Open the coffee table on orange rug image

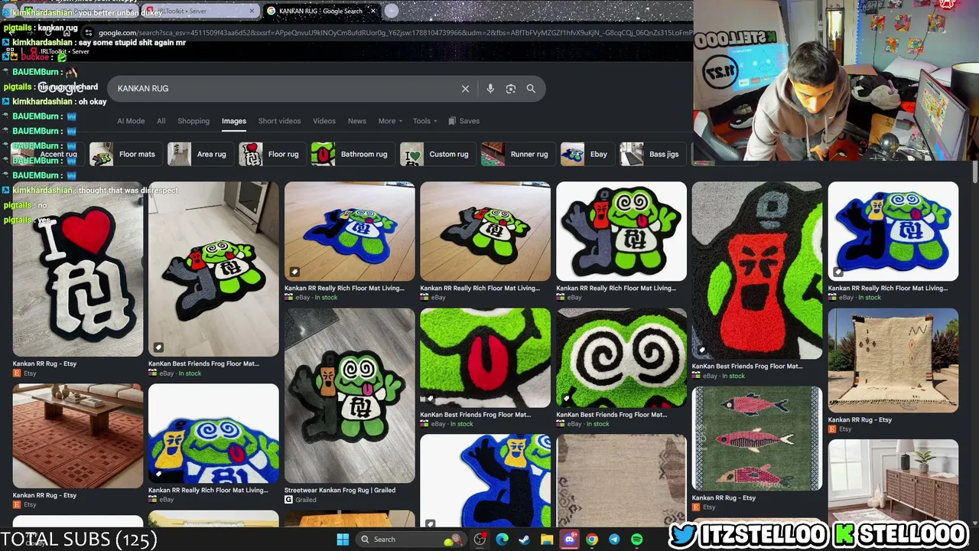pyautogui.click(x=77, y=436)
